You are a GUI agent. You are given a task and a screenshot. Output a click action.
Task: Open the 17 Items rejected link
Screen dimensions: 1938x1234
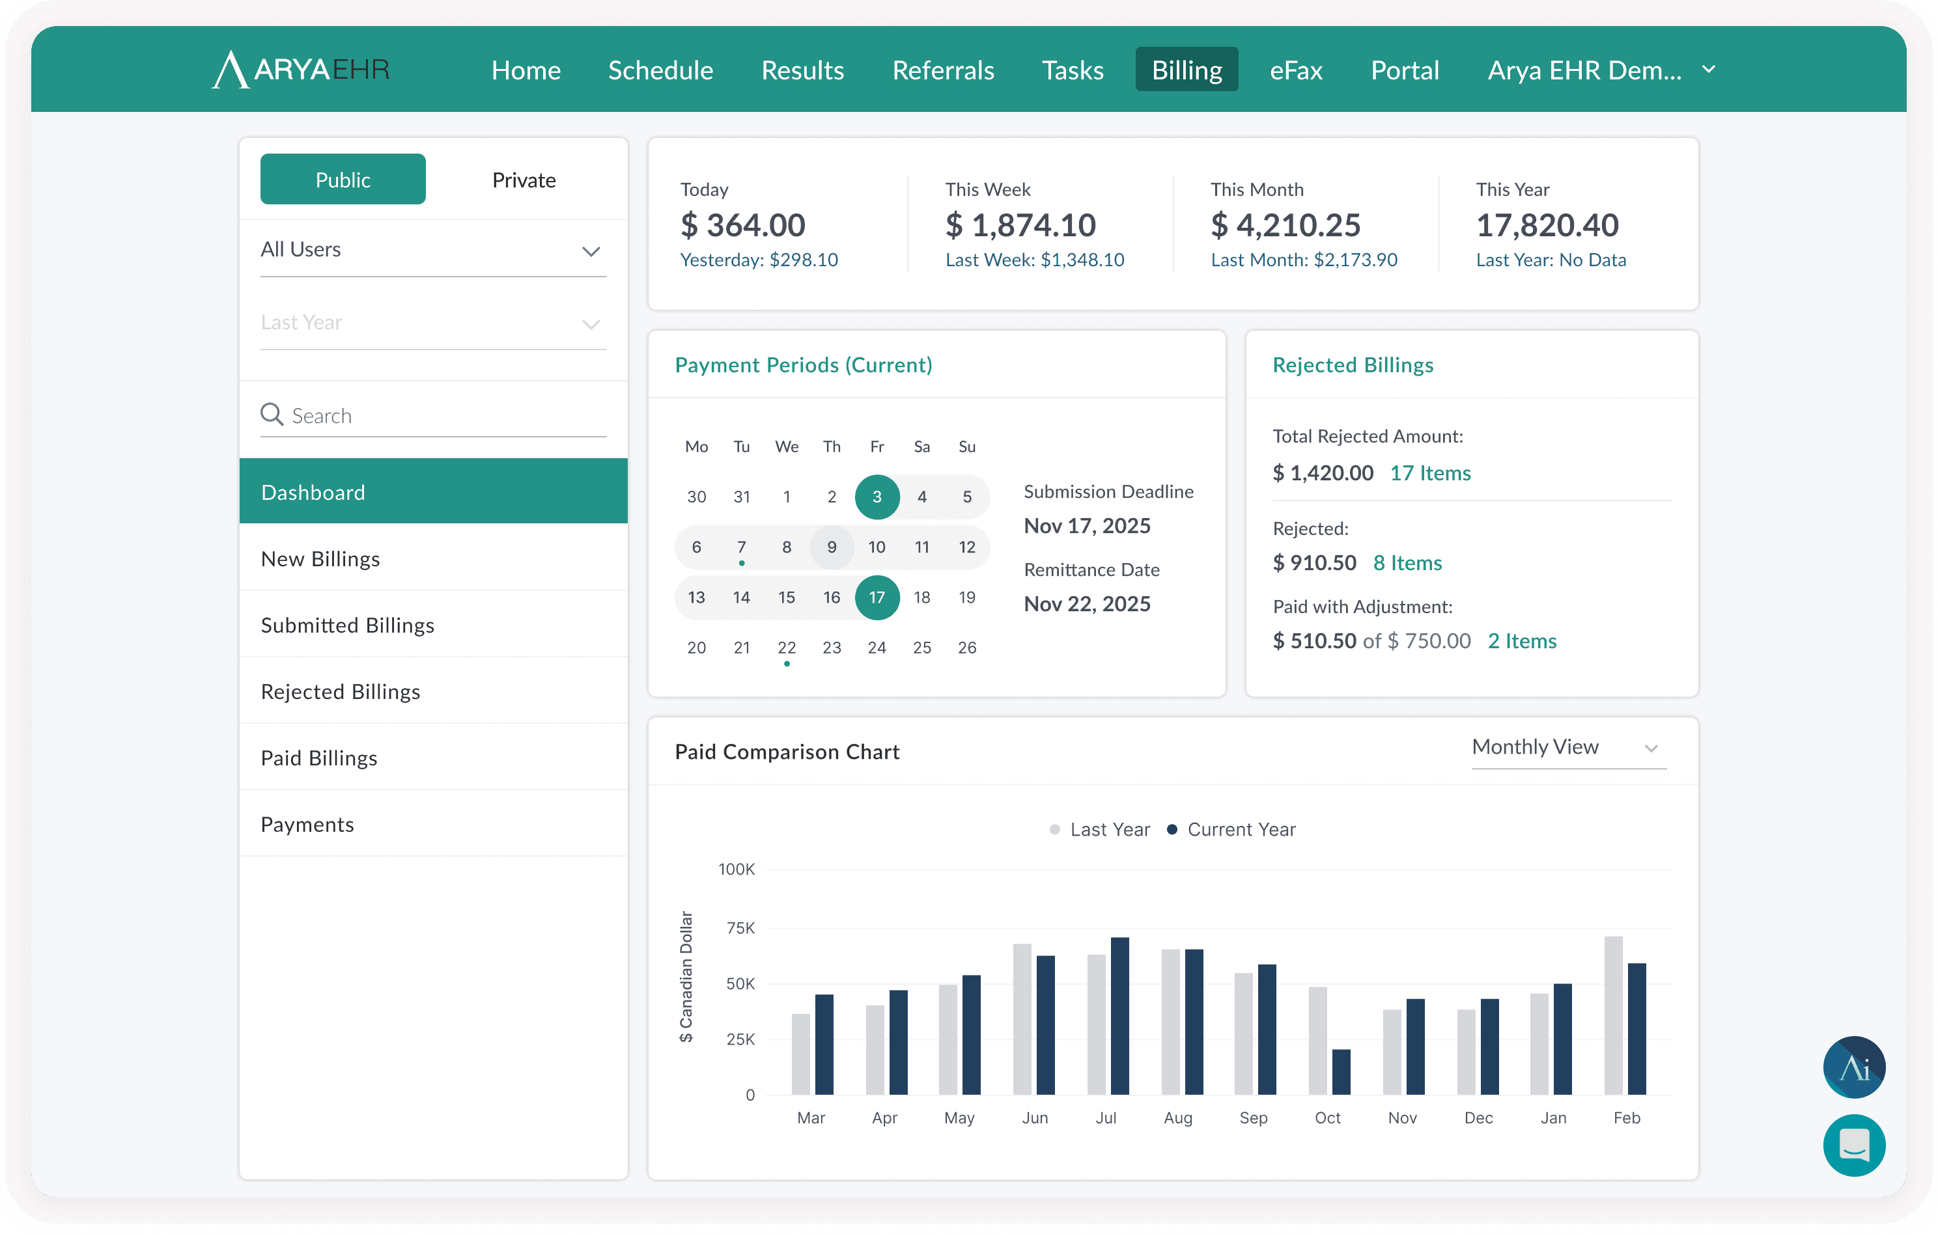[x=1430, y=473]
